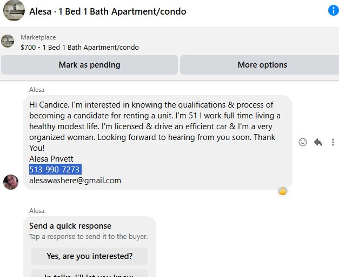Open the More options menu

[x=262, y=65]
